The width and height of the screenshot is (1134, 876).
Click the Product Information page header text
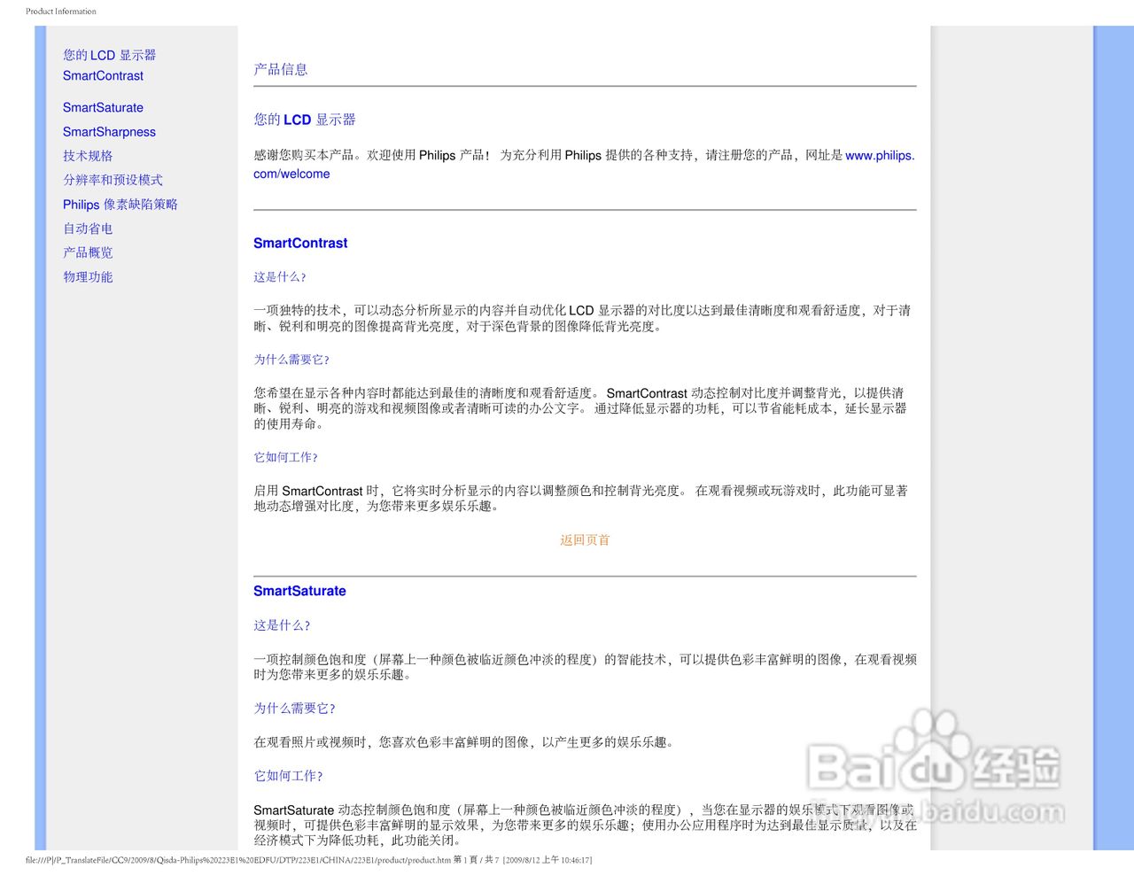[x=61, y=12]
